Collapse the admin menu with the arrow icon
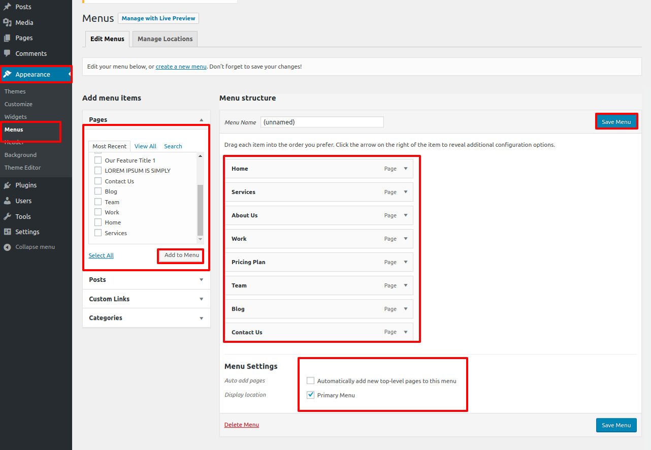Image resolution: width=651 pixels, height=450 pixels. coord(7,247)
